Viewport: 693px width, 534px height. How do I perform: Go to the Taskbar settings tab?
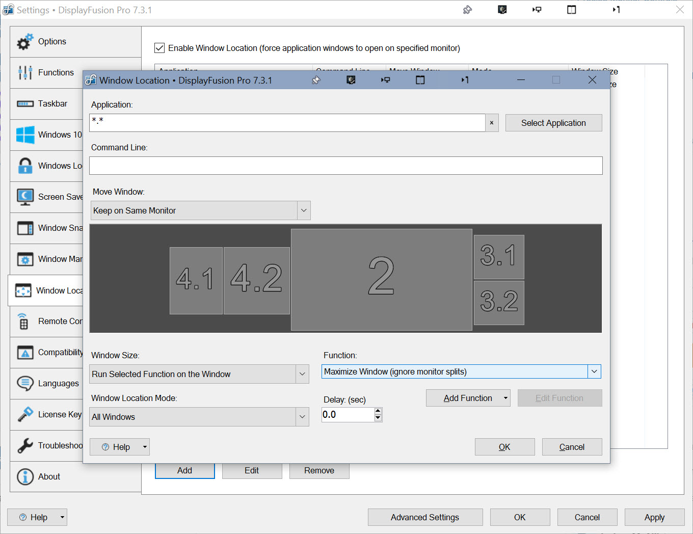pyautogui.click(x=47, y=104)
